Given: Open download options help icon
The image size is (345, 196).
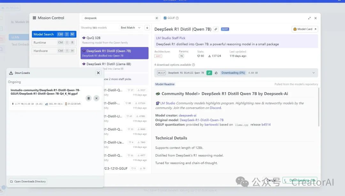Looking at the screenshot, I should point(193,65).
